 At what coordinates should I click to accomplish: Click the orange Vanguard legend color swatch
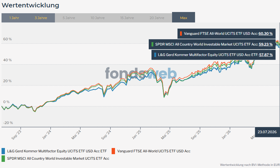click(x=113, y=151)
